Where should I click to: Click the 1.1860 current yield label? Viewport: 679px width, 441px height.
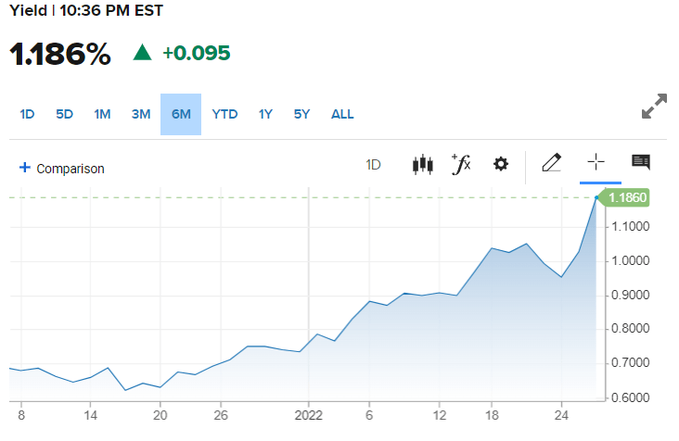click(625, 197)
